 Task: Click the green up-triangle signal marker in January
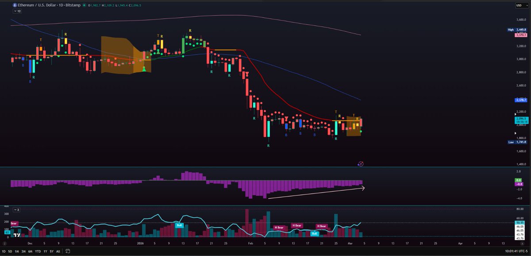tap(144, 69)
